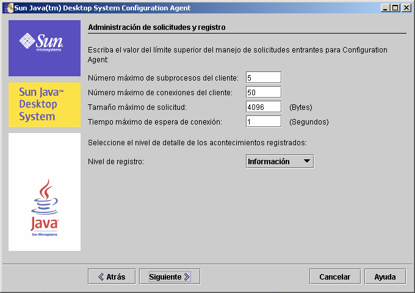
Task: Select the Tamaño máximo de solicitud field
Action: [x=264, y=107]
